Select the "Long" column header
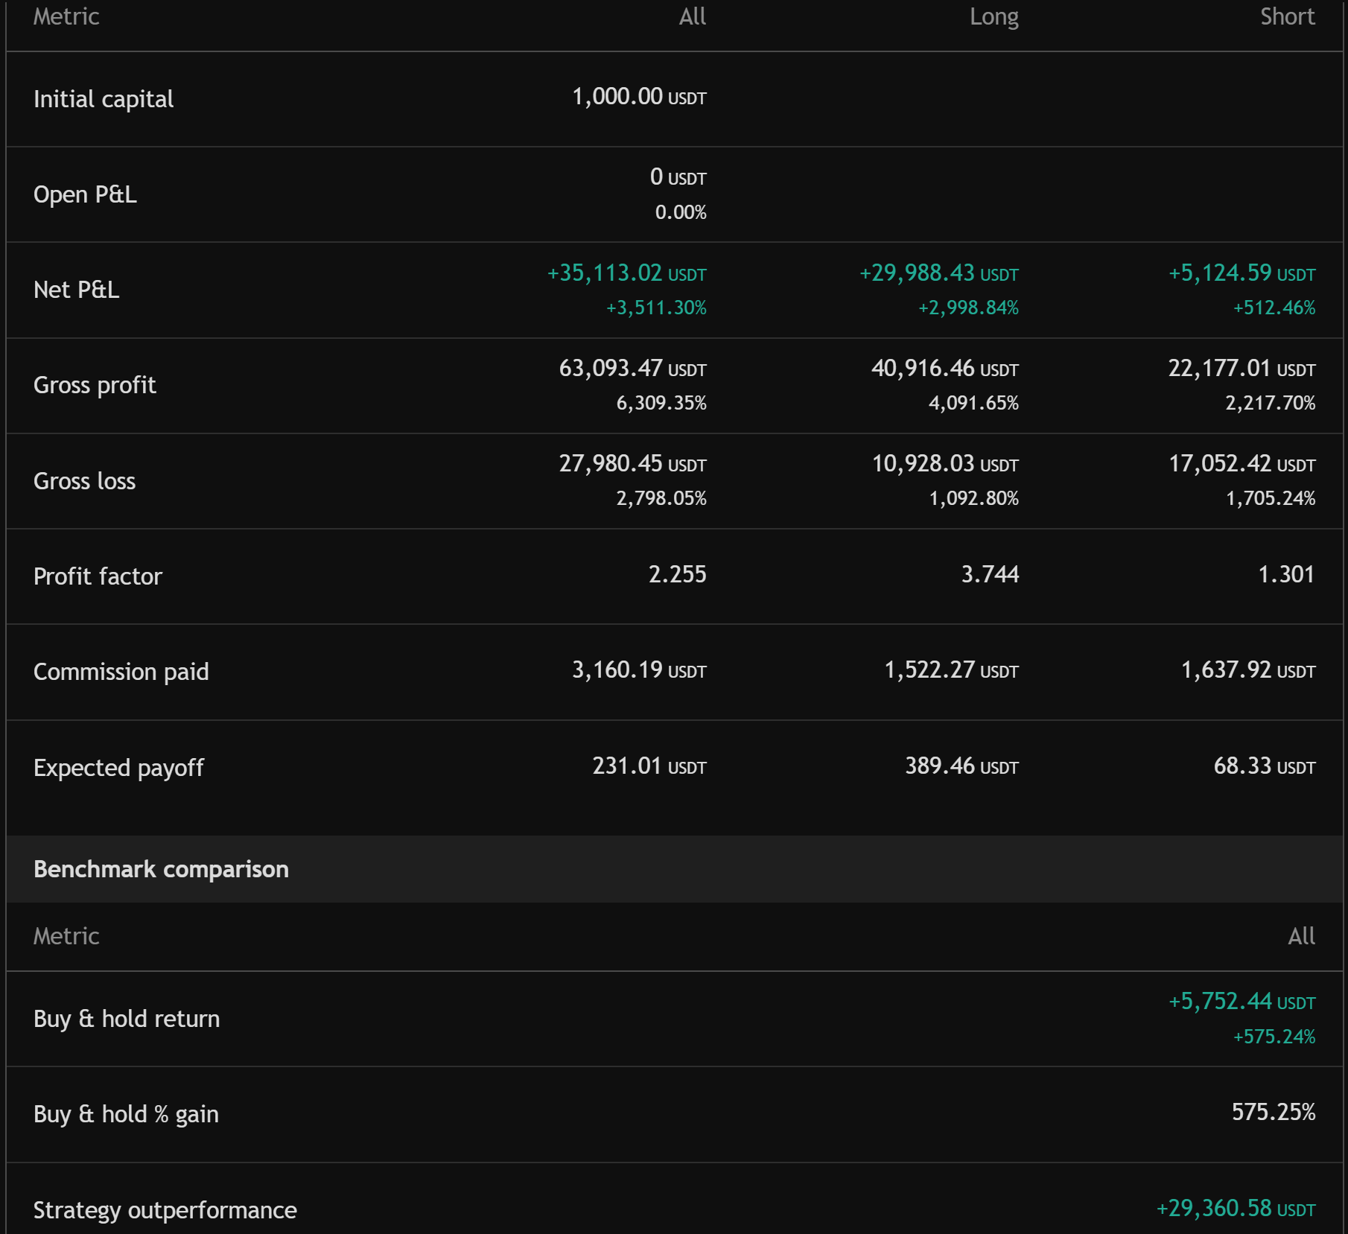 (x=994, y=16)
